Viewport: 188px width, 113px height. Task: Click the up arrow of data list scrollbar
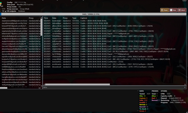point(41,18)
